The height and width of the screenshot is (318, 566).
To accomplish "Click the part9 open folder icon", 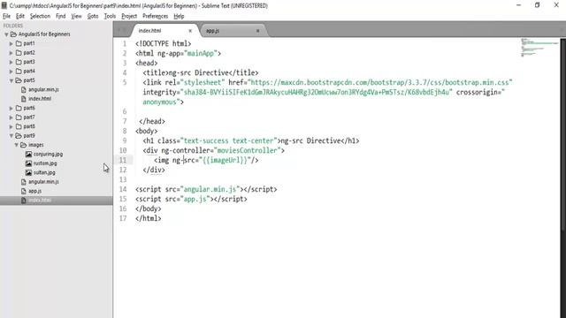I will coord(19,135).
